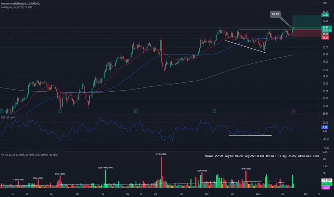The height and width of the screenshot is (197, 334).
Task: Select the Immunocore Holdings plc symbol title
Action: coord(20,4)
